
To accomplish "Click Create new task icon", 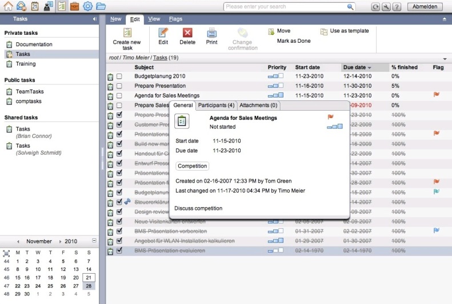I will coord(127,33).
